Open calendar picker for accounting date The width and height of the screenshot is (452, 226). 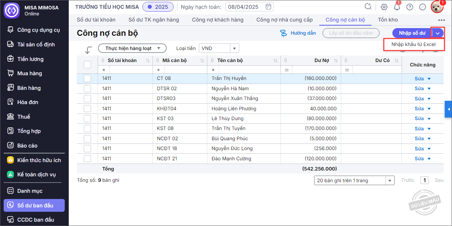(268, 7)
